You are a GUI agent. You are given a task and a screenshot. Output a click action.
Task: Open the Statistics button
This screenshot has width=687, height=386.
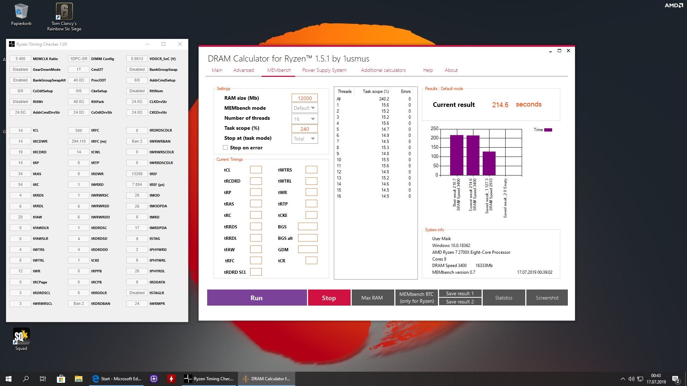pos(503,298)
